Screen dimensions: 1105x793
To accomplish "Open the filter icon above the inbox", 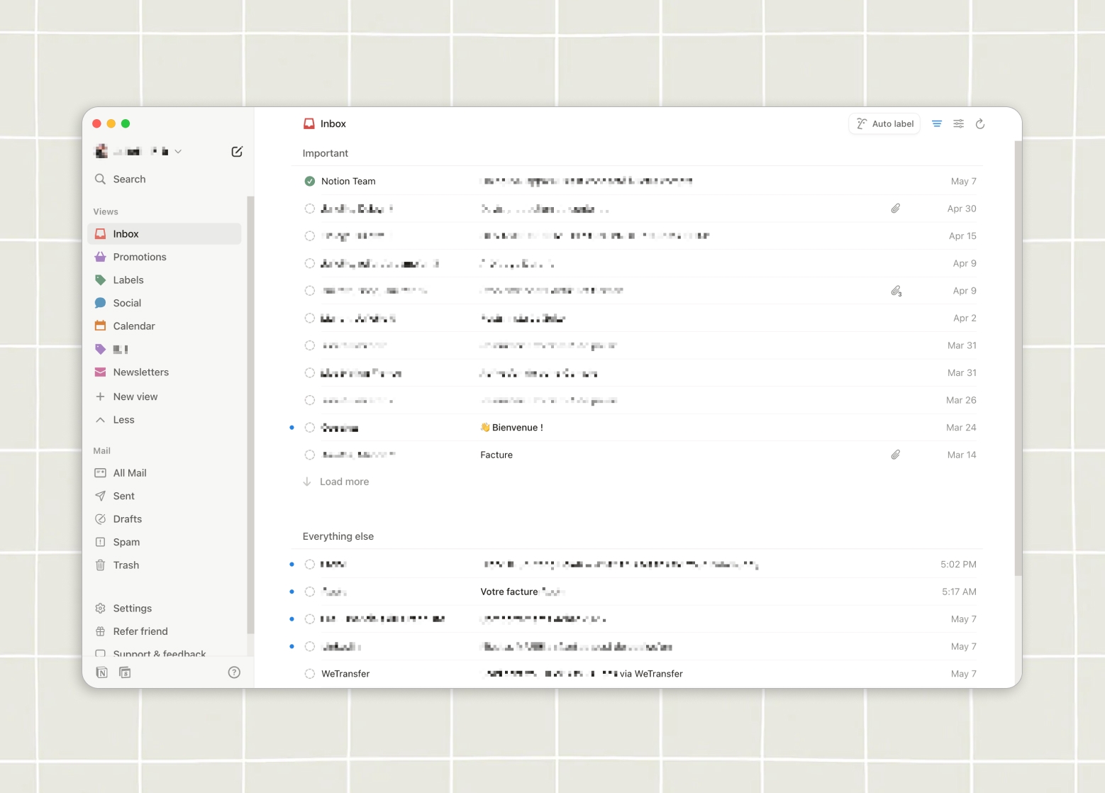I will (x=936, y=123).
